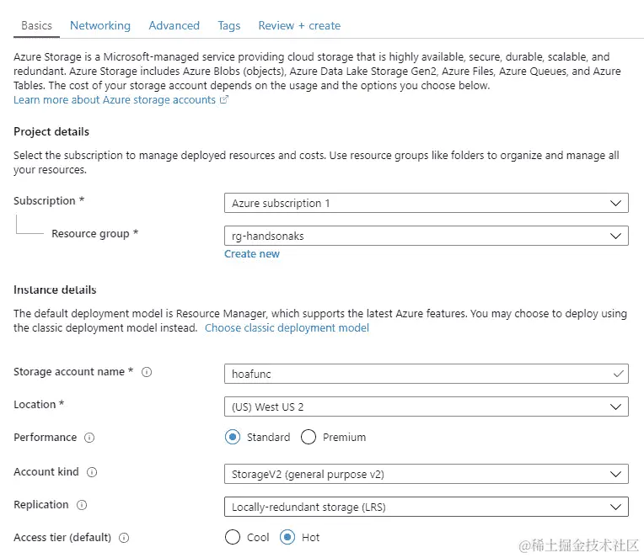Click info icon next to Storage account name

tap(147, 372)
